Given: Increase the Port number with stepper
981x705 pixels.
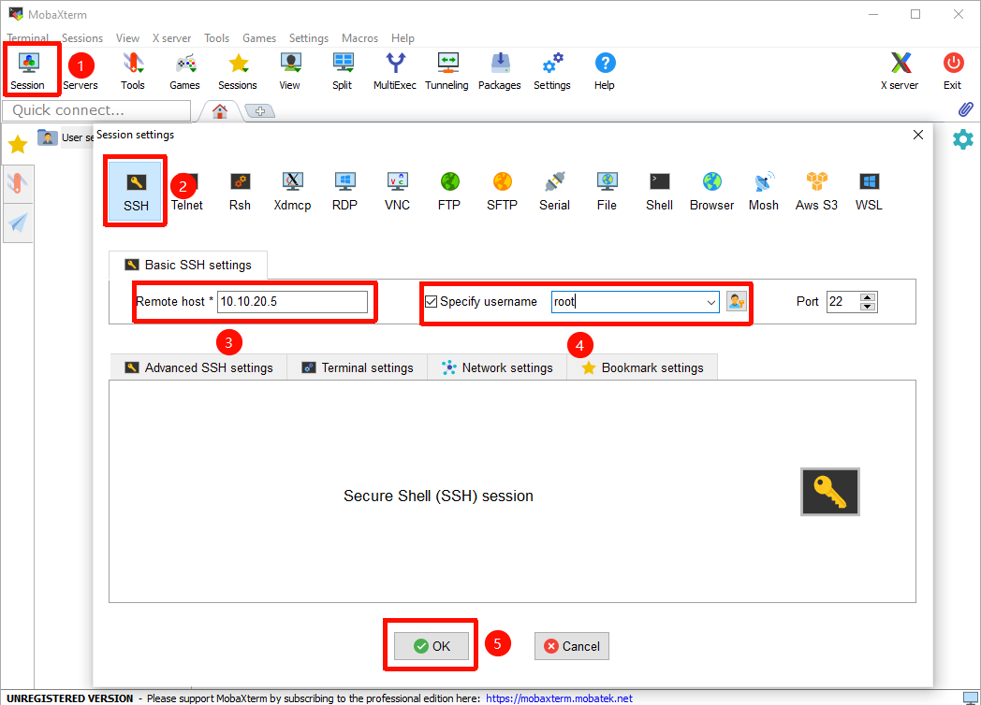Looking at the screenshot, I should (868, 297).
